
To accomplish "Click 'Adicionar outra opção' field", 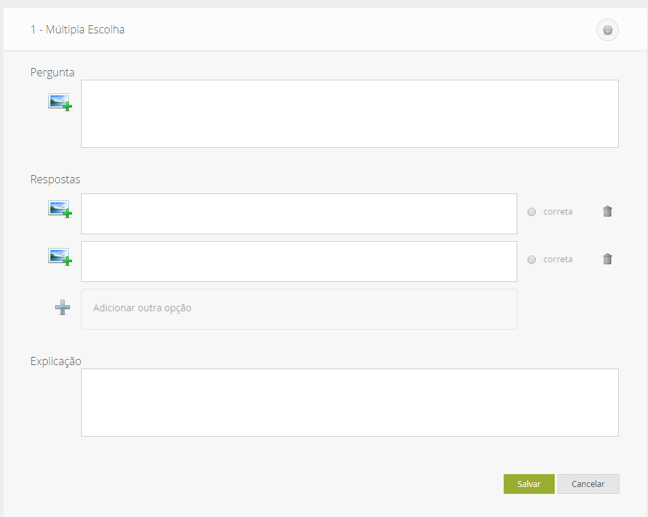I will coord(299,309).
